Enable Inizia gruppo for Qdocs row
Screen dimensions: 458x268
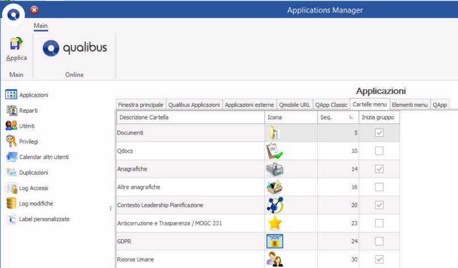(379, 151)
